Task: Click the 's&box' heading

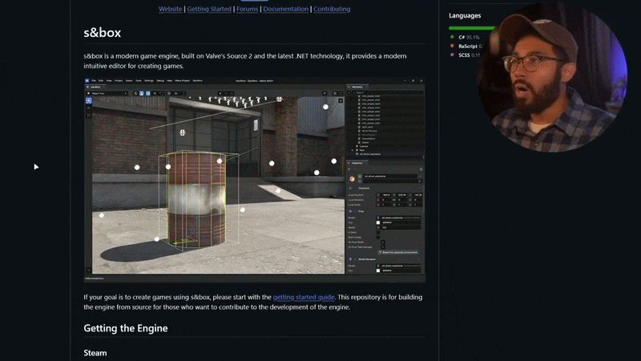Action: [103, 32]
